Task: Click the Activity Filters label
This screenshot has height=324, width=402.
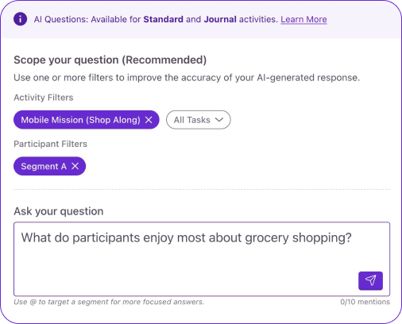Action: point(44,98)
